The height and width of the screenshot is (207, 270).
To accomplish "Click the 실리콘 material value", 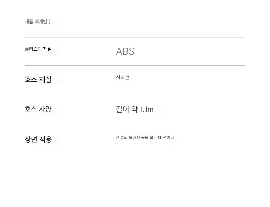I will coord(122,78).
